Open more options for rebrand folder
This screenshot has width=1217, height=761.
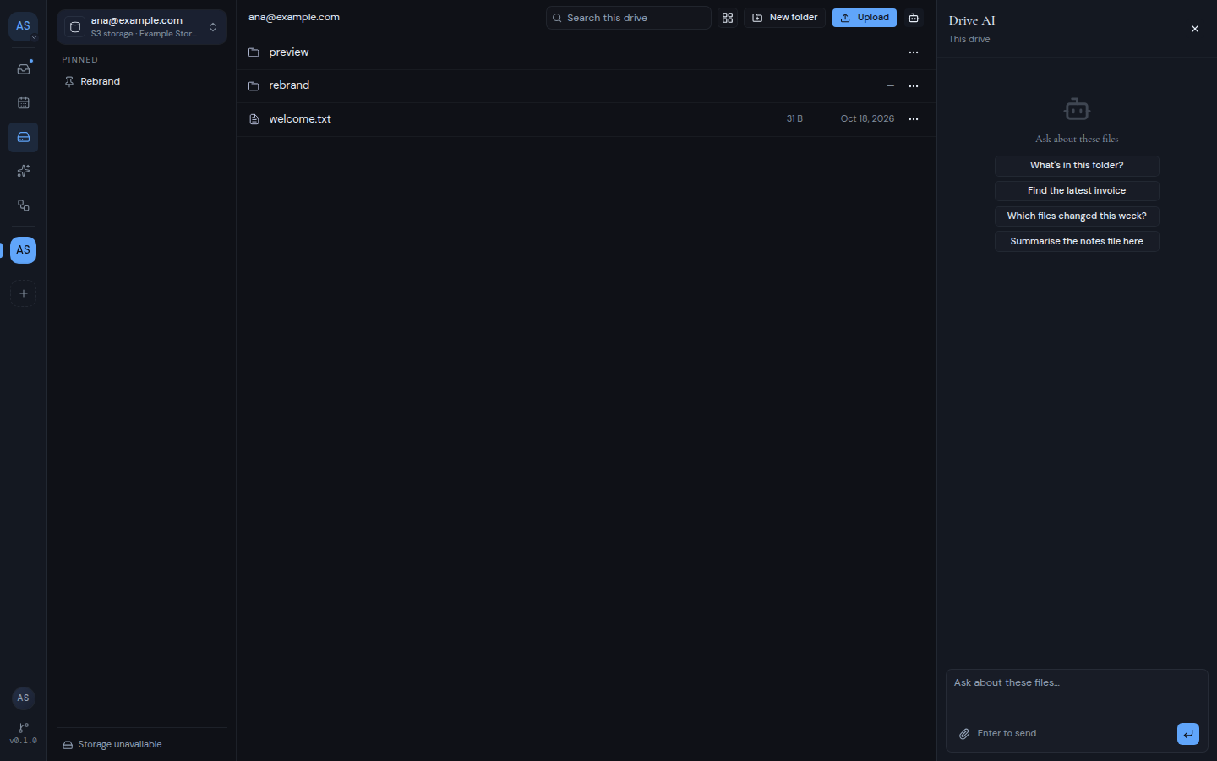tap(914, 86)
